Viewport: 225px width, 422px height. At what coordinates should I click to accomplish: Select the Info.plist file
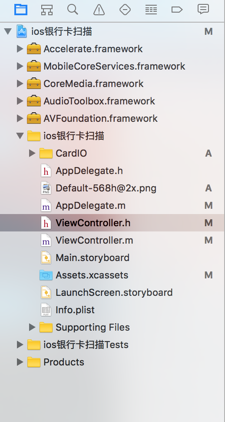[x=112, y=310]
